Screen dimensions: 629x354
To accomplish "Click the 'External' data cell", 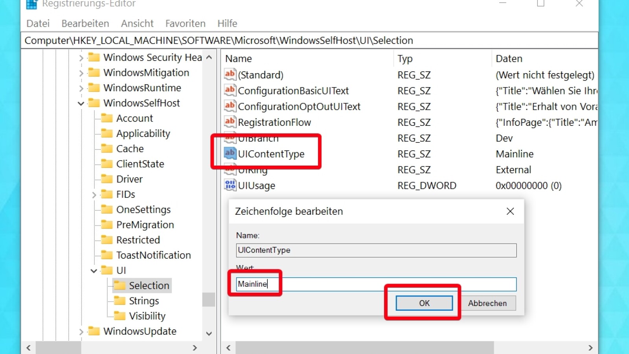I will [513, 170].
